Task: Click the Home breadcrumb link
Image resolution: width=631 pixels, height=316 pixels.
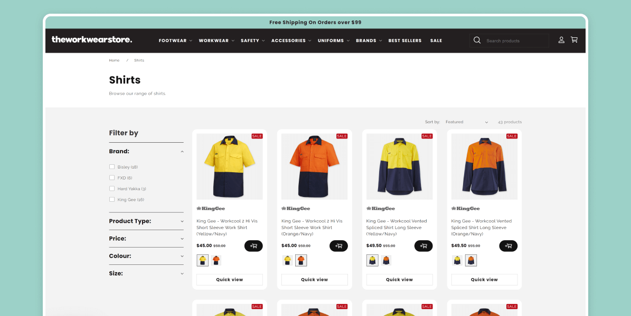Action: click(x=114, y=60)
